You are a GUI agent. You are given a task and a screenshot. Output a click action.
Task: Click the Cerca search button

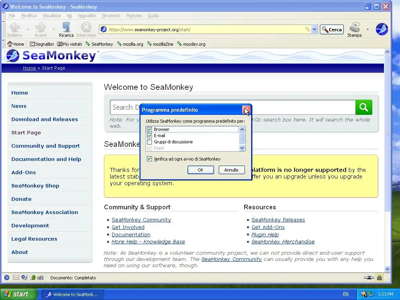coord(332,30)
